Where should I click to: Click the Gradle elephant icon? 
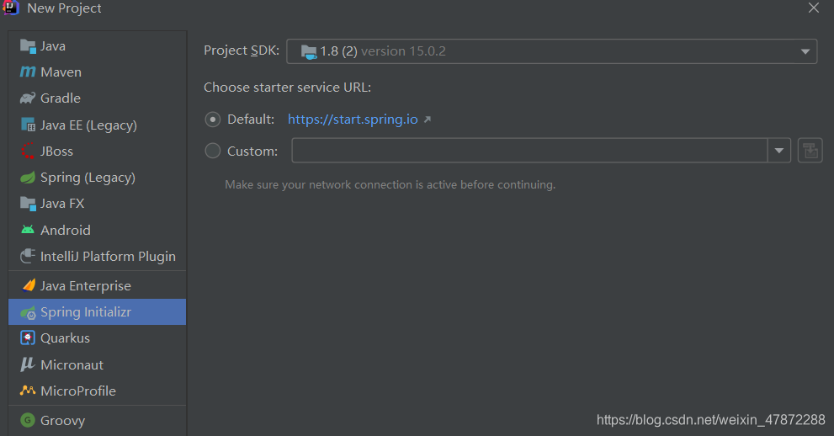click(x=28, y=98)
